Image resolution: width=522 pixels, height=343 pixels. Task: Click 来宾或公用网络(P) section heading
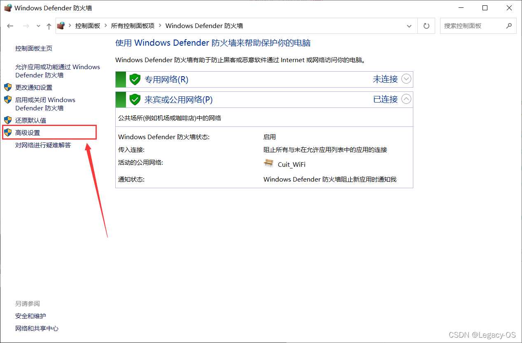point(179,100)
